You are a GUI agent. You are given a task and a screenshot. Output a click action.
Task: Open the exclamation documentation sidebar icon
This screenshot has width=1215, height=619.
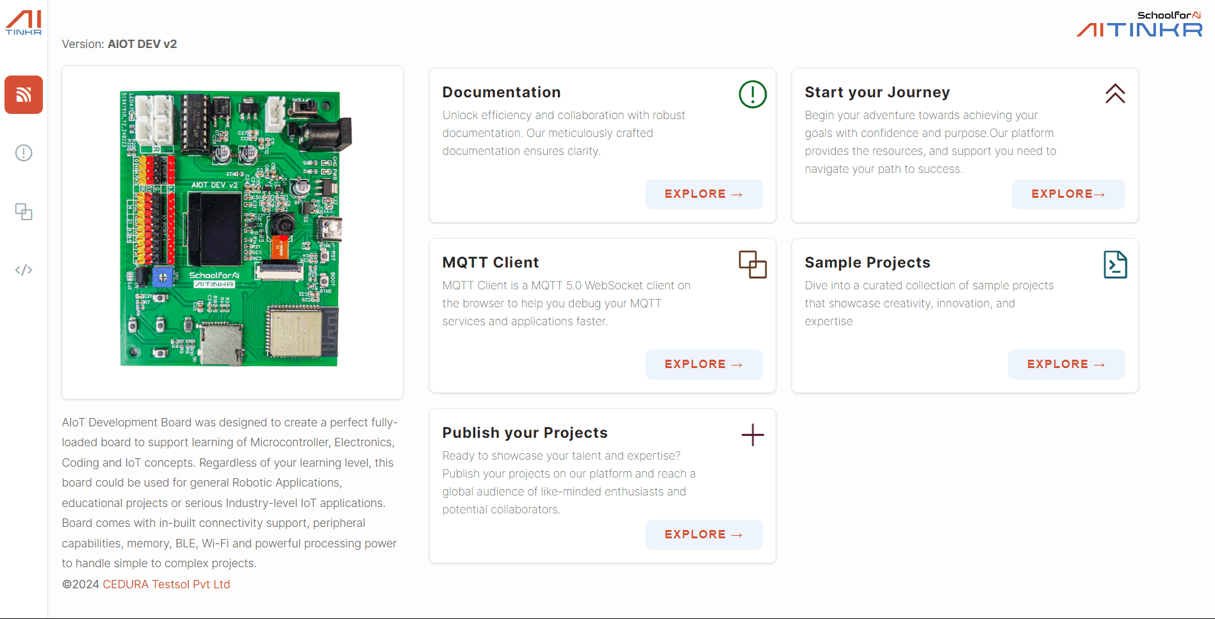click(x=24, y=153)
